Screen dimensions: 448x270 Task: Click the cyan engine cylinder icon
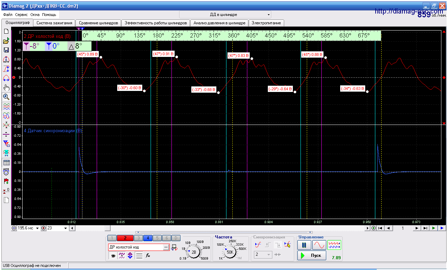point(6,153)
